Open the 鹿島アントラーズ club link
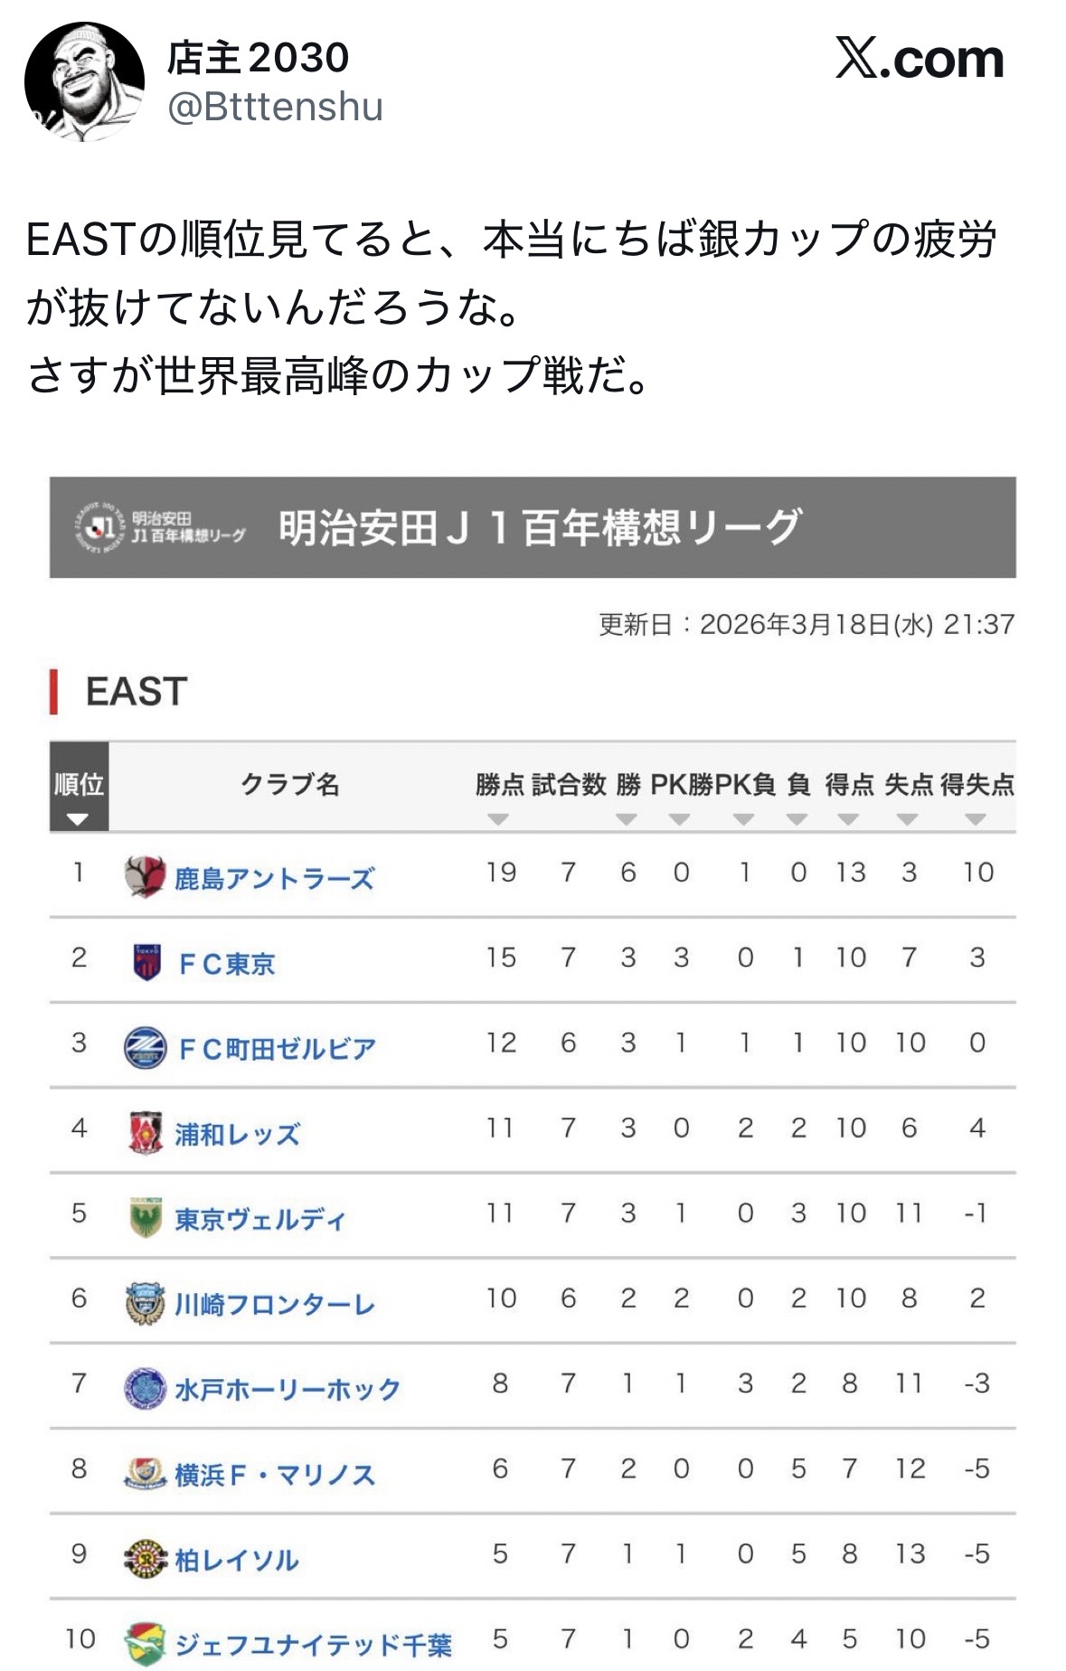The width and height of the screenshot is (1066, 1671). click(274, 878)
